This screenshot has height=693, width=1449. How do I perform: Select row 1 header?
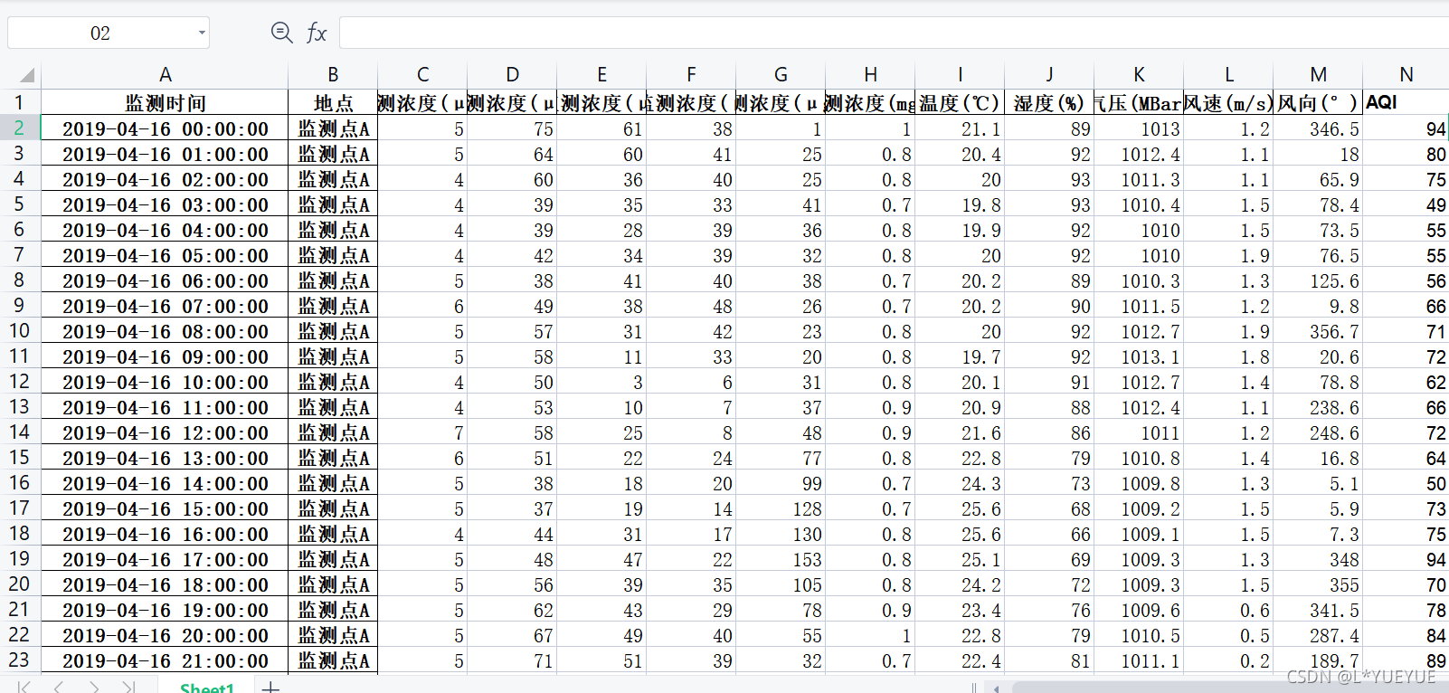[19, 103]
